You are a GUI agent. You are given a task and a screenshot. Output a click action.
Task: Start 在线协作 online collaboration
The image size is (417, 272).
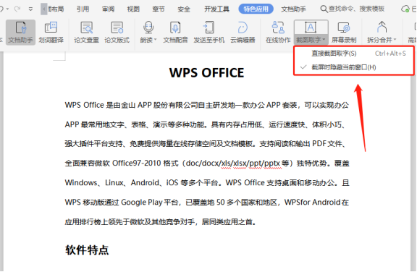(278, 32)
